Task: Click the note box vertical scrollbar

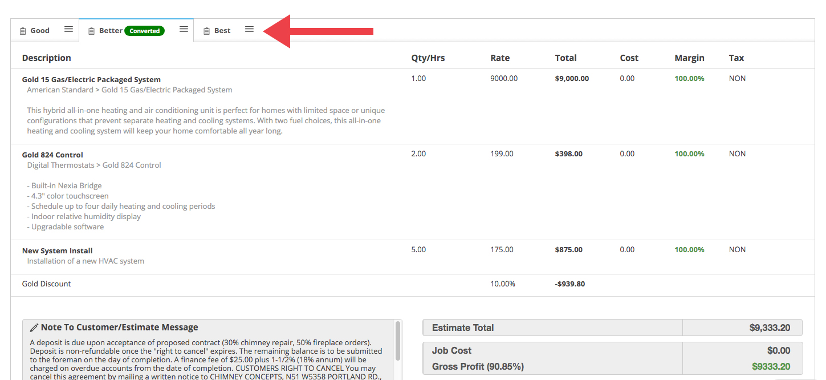Action: (397, 342)
